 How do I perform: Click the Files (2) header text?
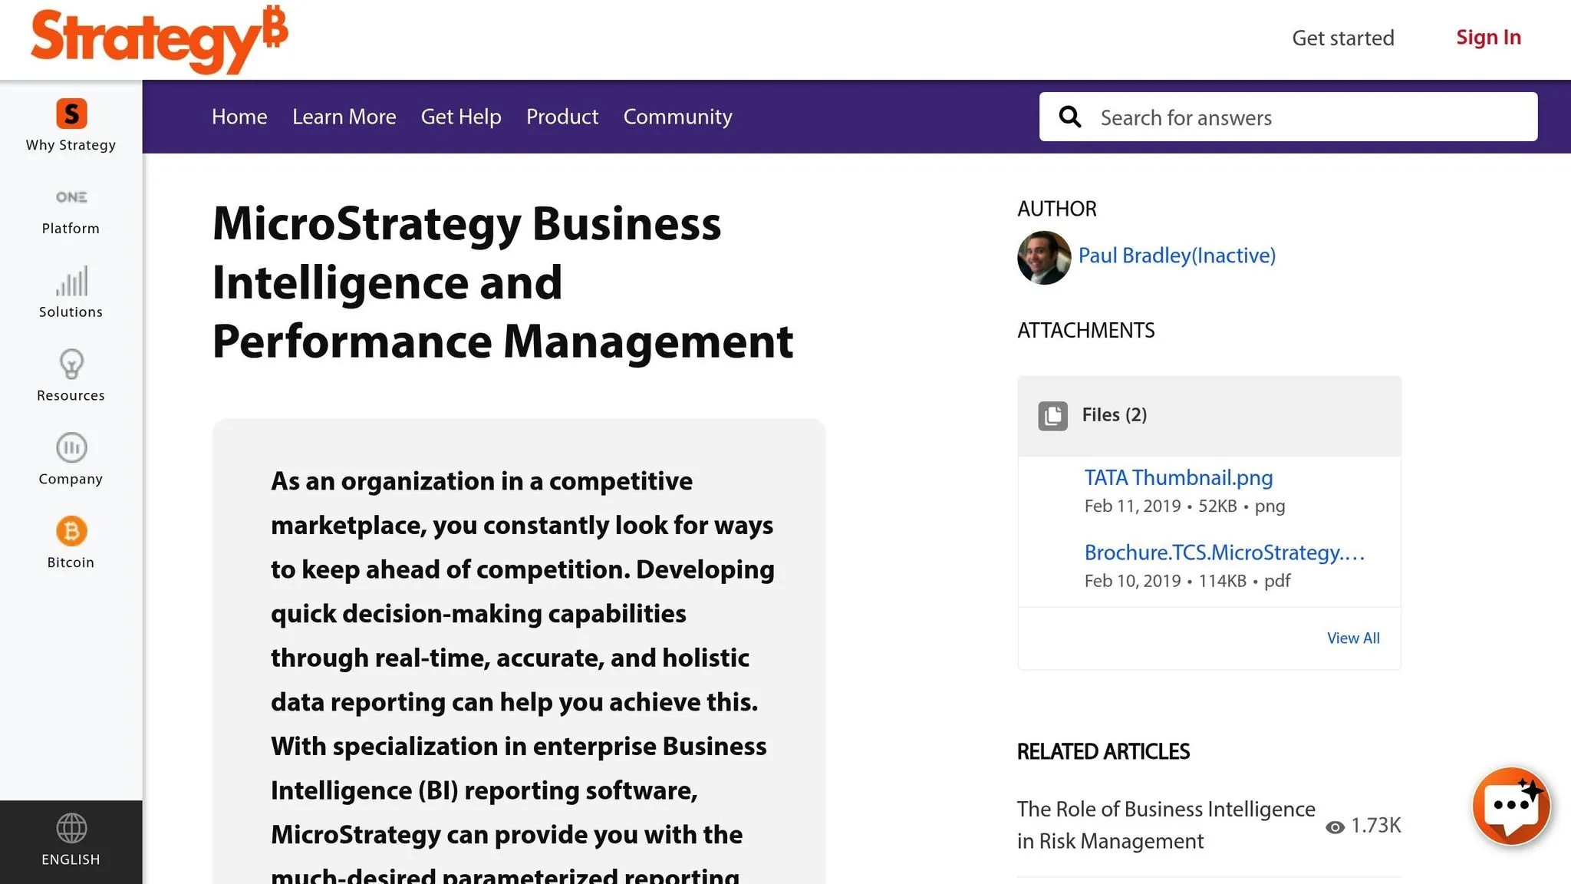coord(1115,414)
